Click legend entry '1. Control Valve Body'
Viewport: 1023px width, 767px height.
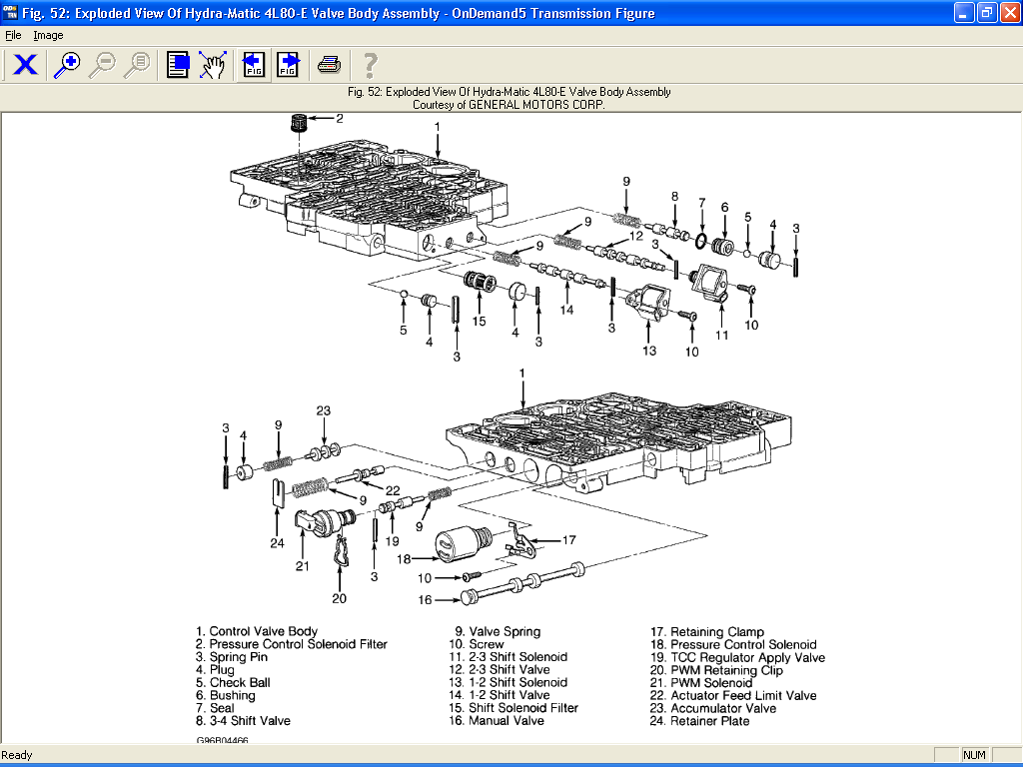point(257,631)
